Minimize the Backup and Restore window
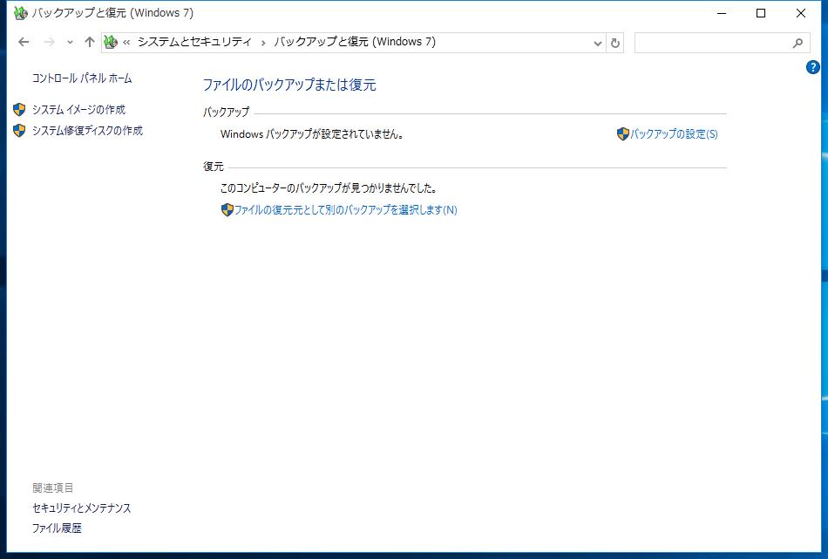The height and width of the screenshot is (559, 828). [722, 13]
